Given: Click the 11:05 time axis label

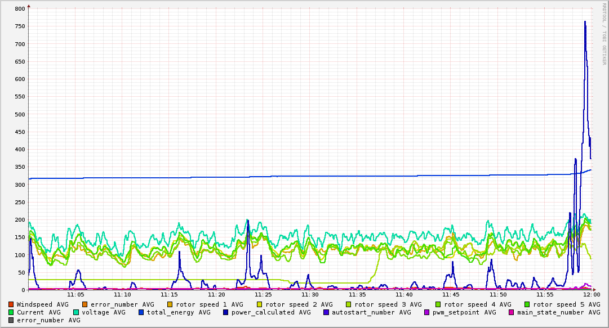Looking at the screenshot, I should tap(75, 295).
